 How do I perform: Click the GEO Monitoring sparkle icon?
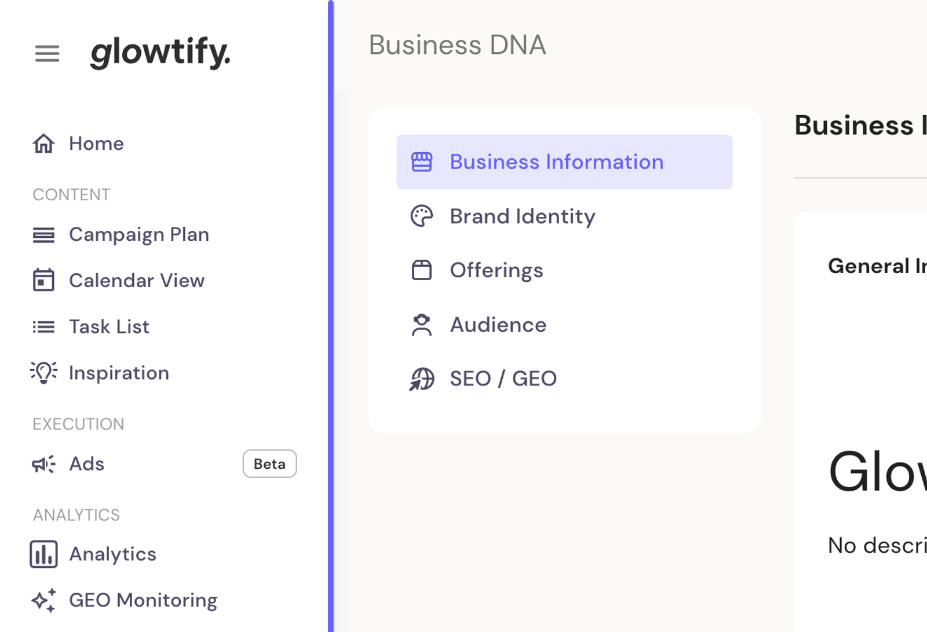43,600
